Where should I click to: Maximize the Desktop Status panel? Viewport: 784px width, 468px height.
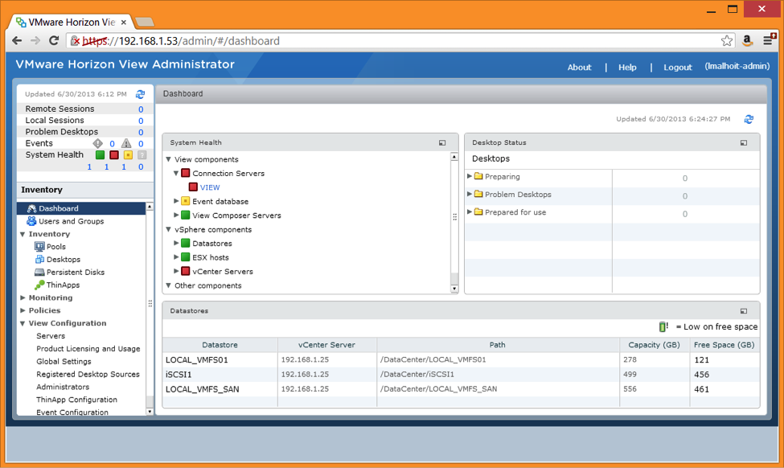pyautogui.click(x=744, y=143)
